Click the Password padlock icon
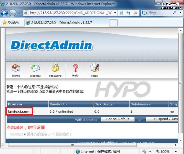Viewport: 184px width, 154px height. point(55,68)
